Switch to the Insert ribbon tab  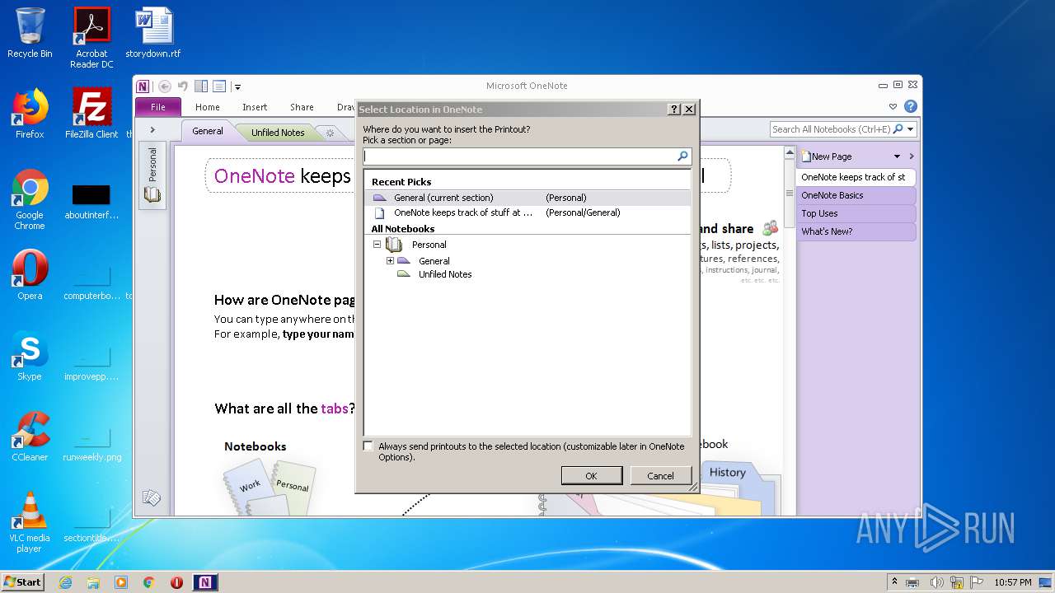[x=255, y=107]
